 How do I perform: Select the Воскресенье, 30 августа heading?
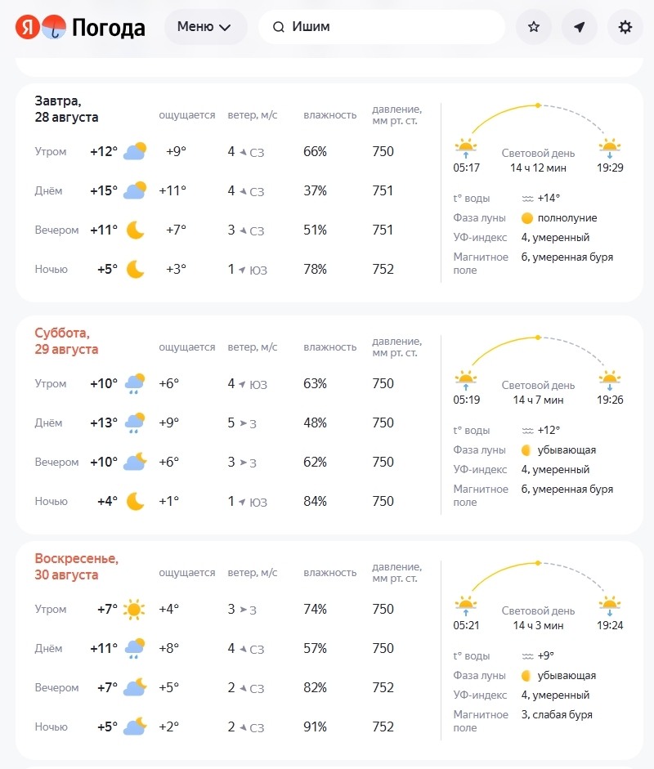tap(77, 566)
